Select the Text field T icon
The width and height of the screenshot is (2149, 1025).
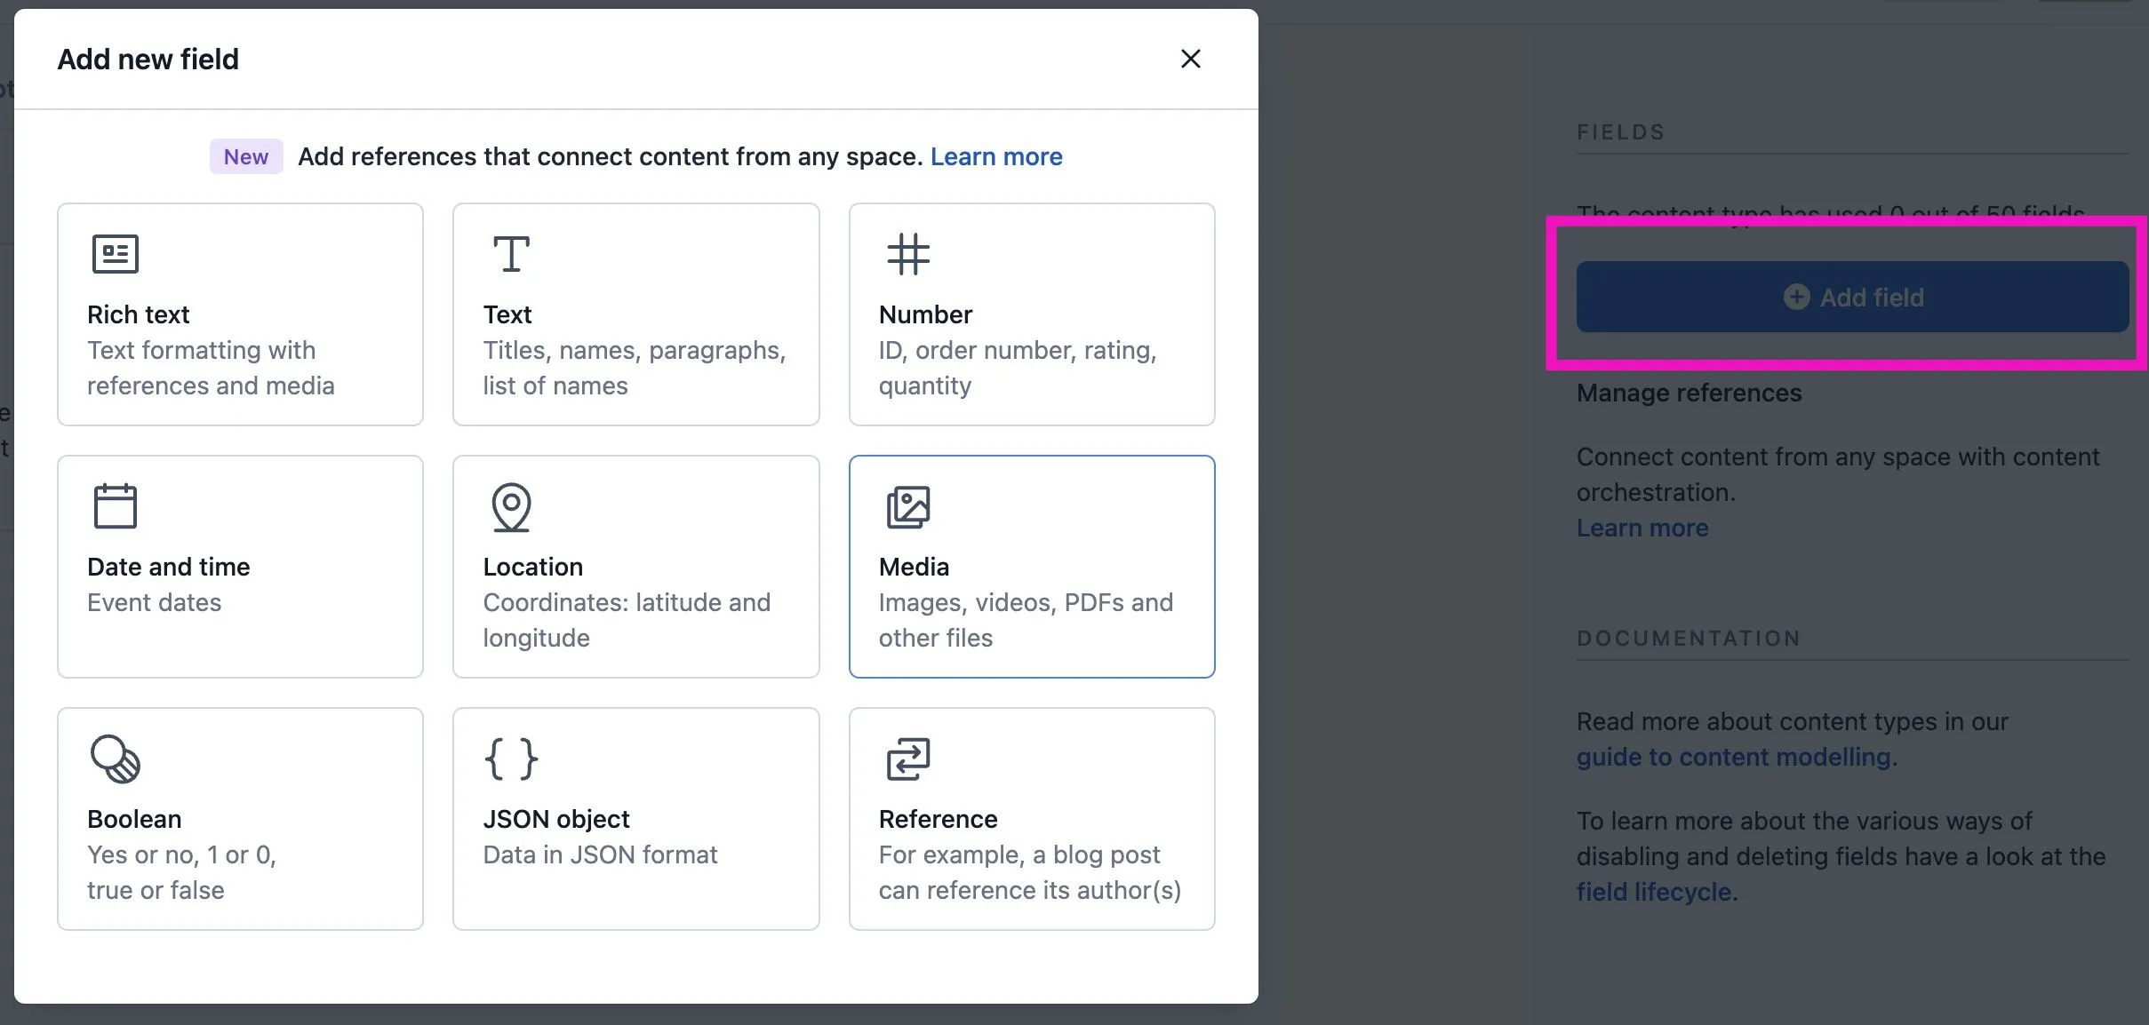(x=512, y=254)
